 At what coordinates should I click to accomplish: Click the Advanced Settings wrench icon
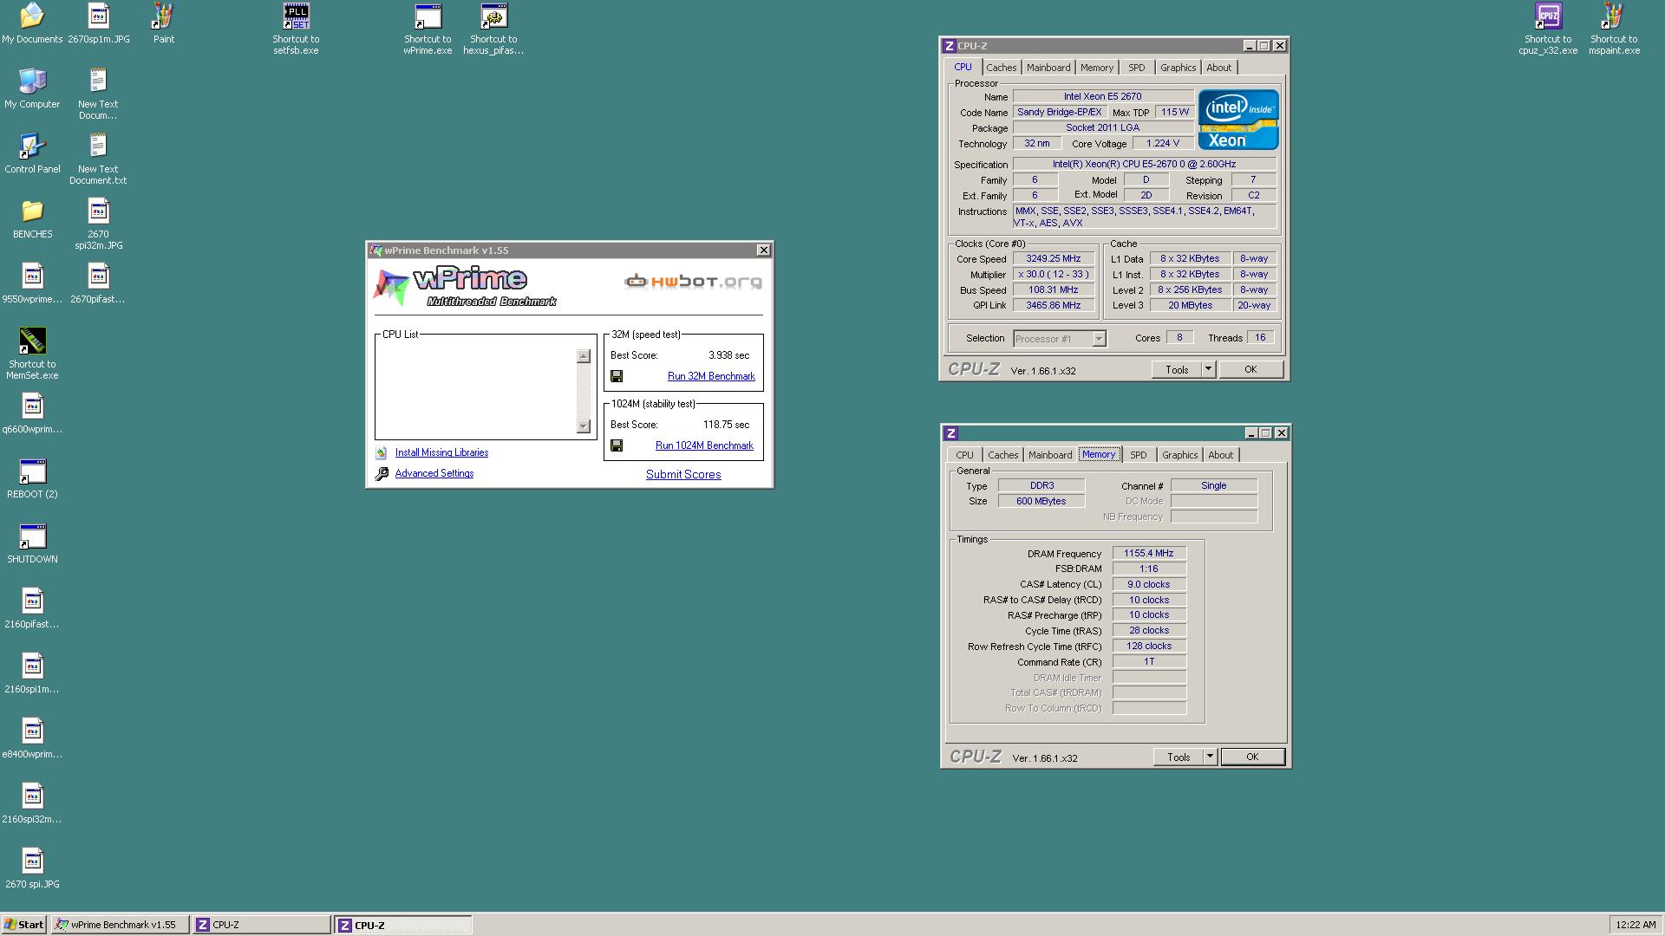click(382, 473)
